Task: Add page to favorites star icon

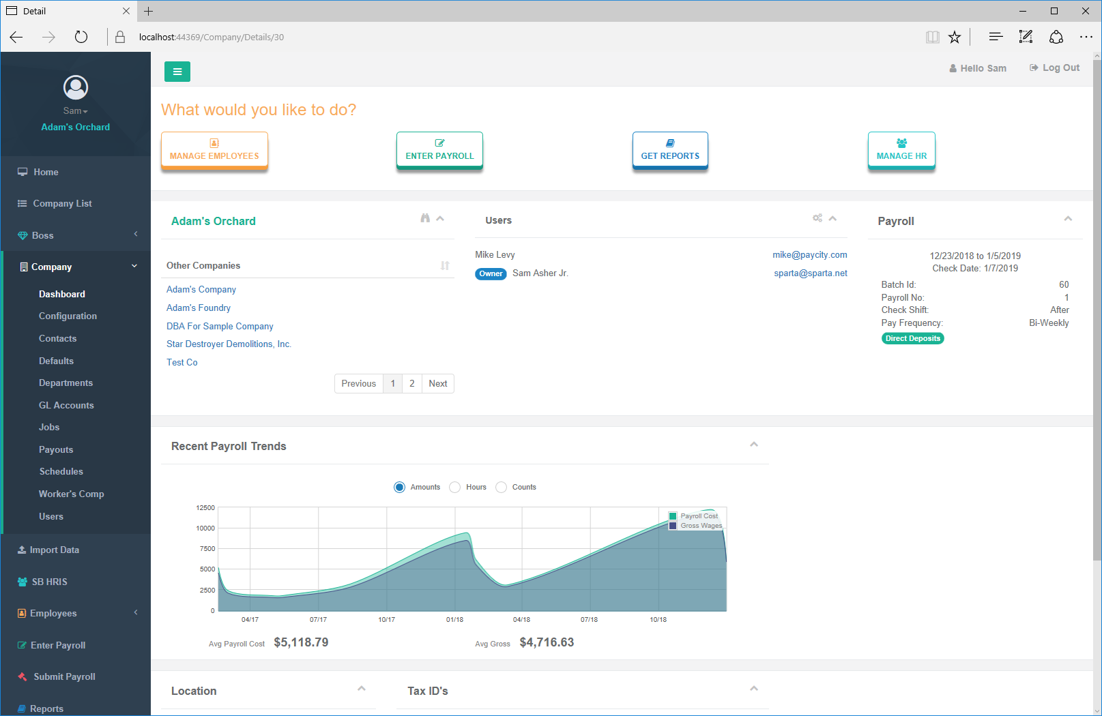Action: click(x=955, y=37)
